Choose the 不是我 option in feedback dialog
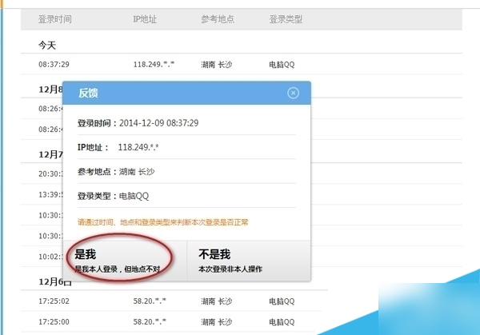This screenshot has width=480, height=335. (249, 261)
